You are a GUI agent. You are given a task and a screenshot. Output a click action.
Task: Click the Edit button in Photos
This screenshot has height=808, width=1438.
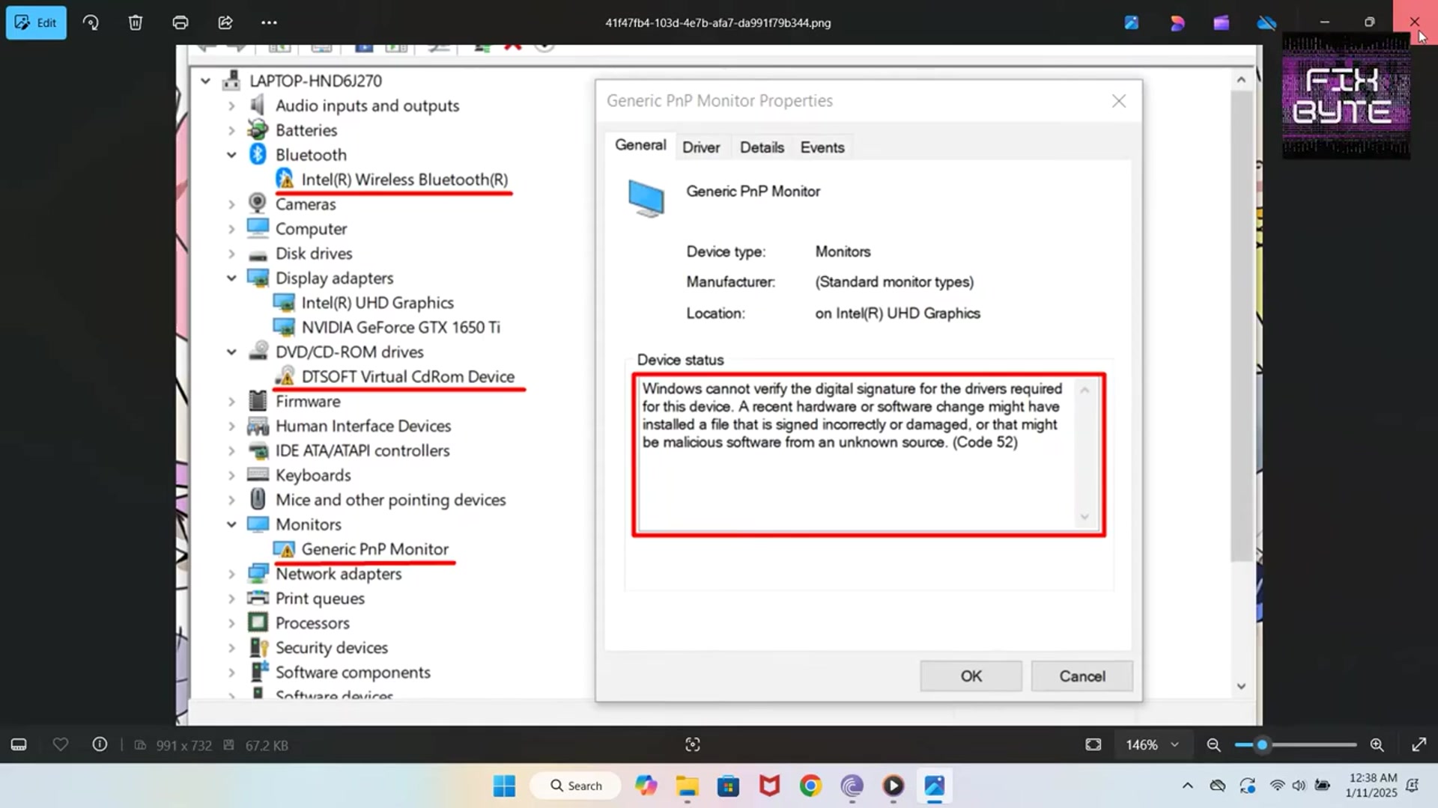tap(36, 22)
